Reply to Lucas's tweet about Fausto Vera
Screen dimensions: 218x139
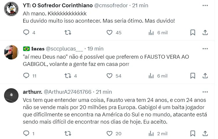(x=26, y=76)
